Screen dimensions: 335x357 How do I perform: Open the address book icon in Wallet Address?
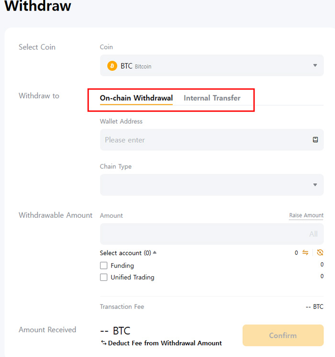(315, 140)
